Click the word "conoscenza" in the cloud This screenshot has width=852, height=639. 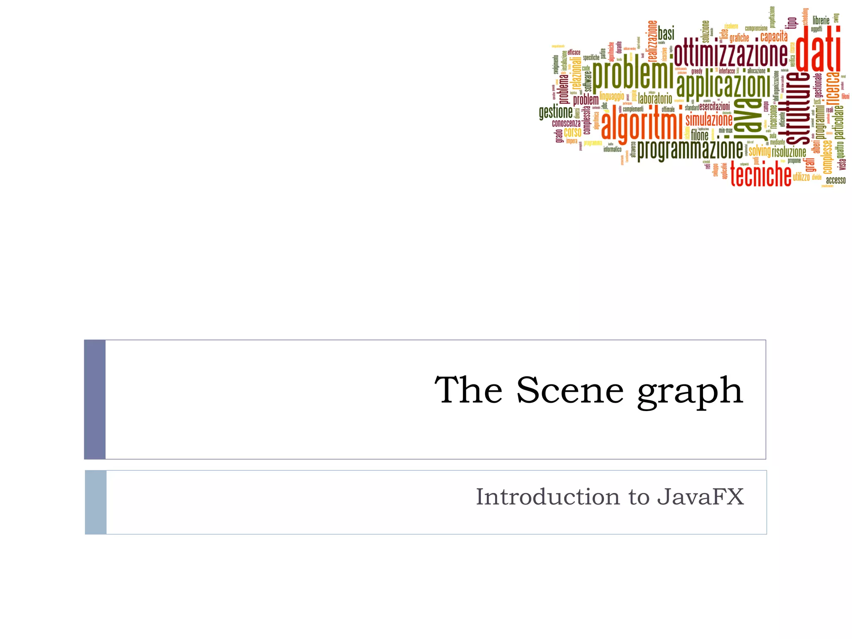click(x=566, y=123)
